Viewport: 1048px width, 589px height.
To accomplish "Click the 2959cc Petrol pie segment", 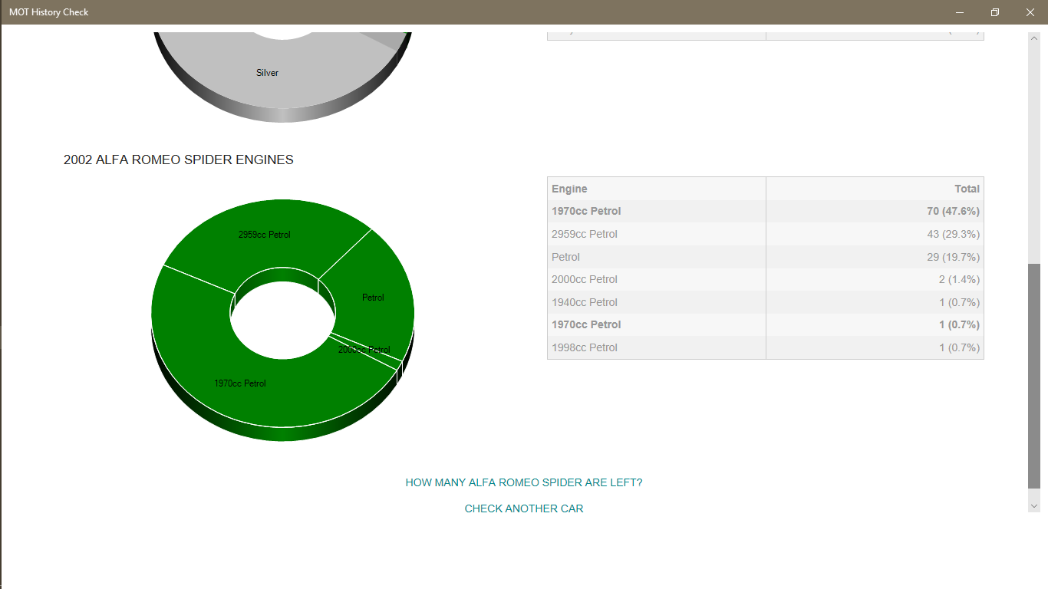I will 265,235.
